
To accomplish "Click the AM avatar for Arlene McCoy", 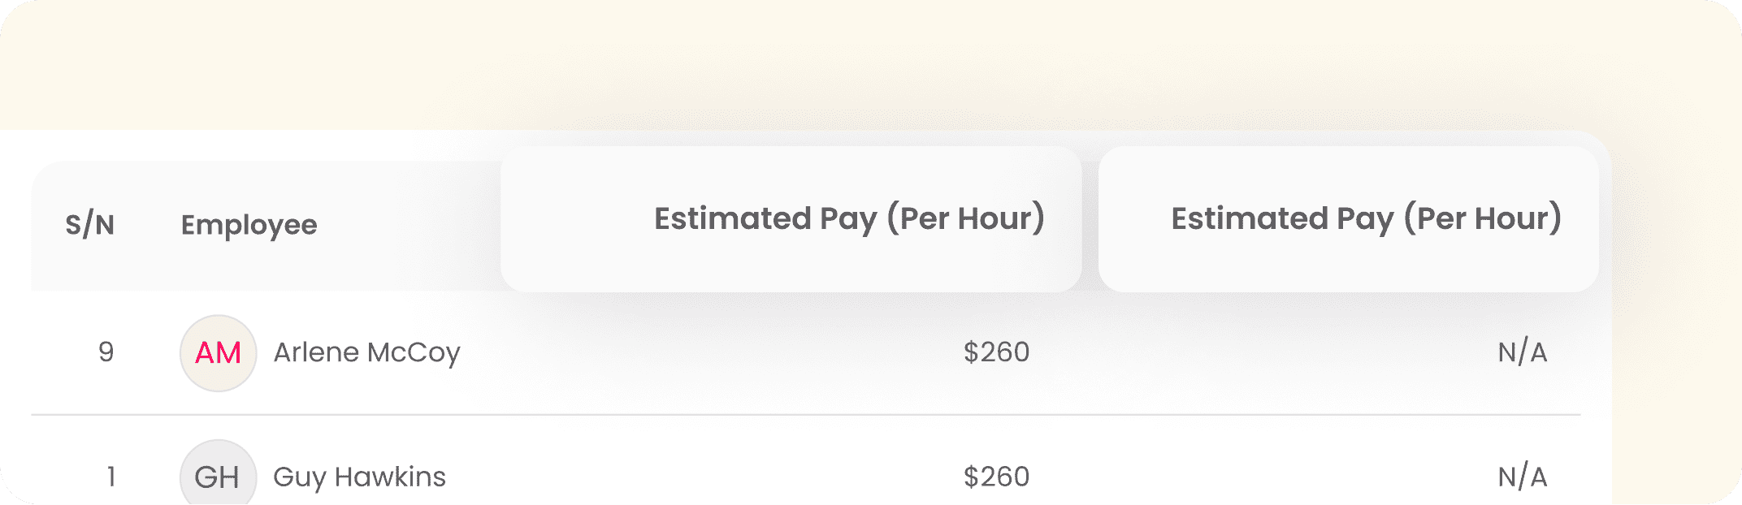I will (218, 353).
